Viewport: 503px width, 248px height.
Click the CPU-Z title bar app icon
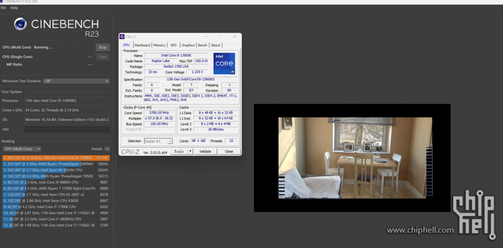point(122,37)
